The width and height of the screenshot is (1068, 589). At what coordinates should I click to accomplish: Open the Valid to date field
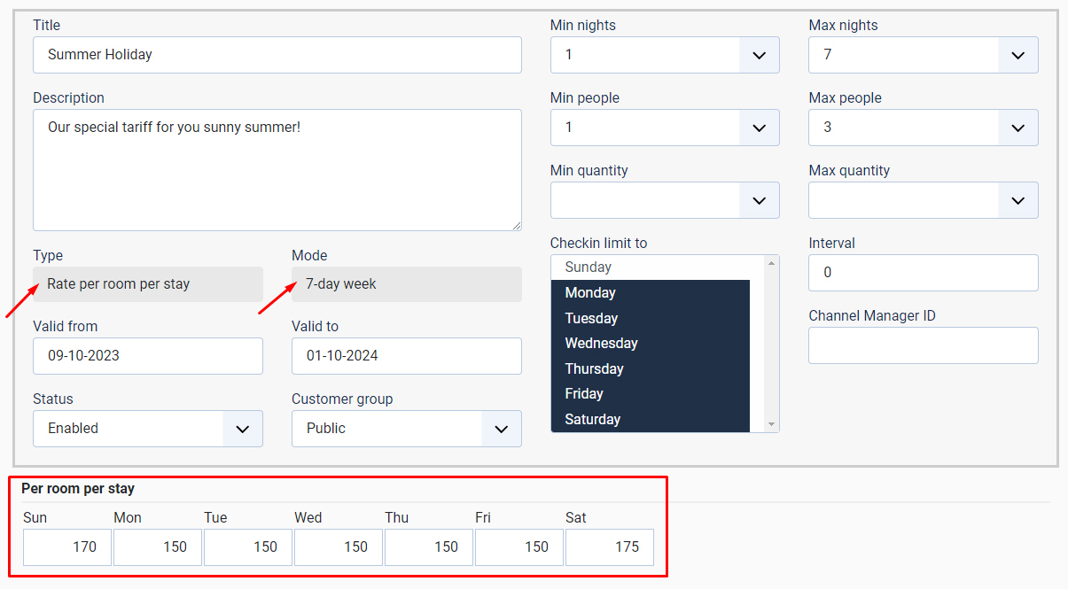point(406,356)
